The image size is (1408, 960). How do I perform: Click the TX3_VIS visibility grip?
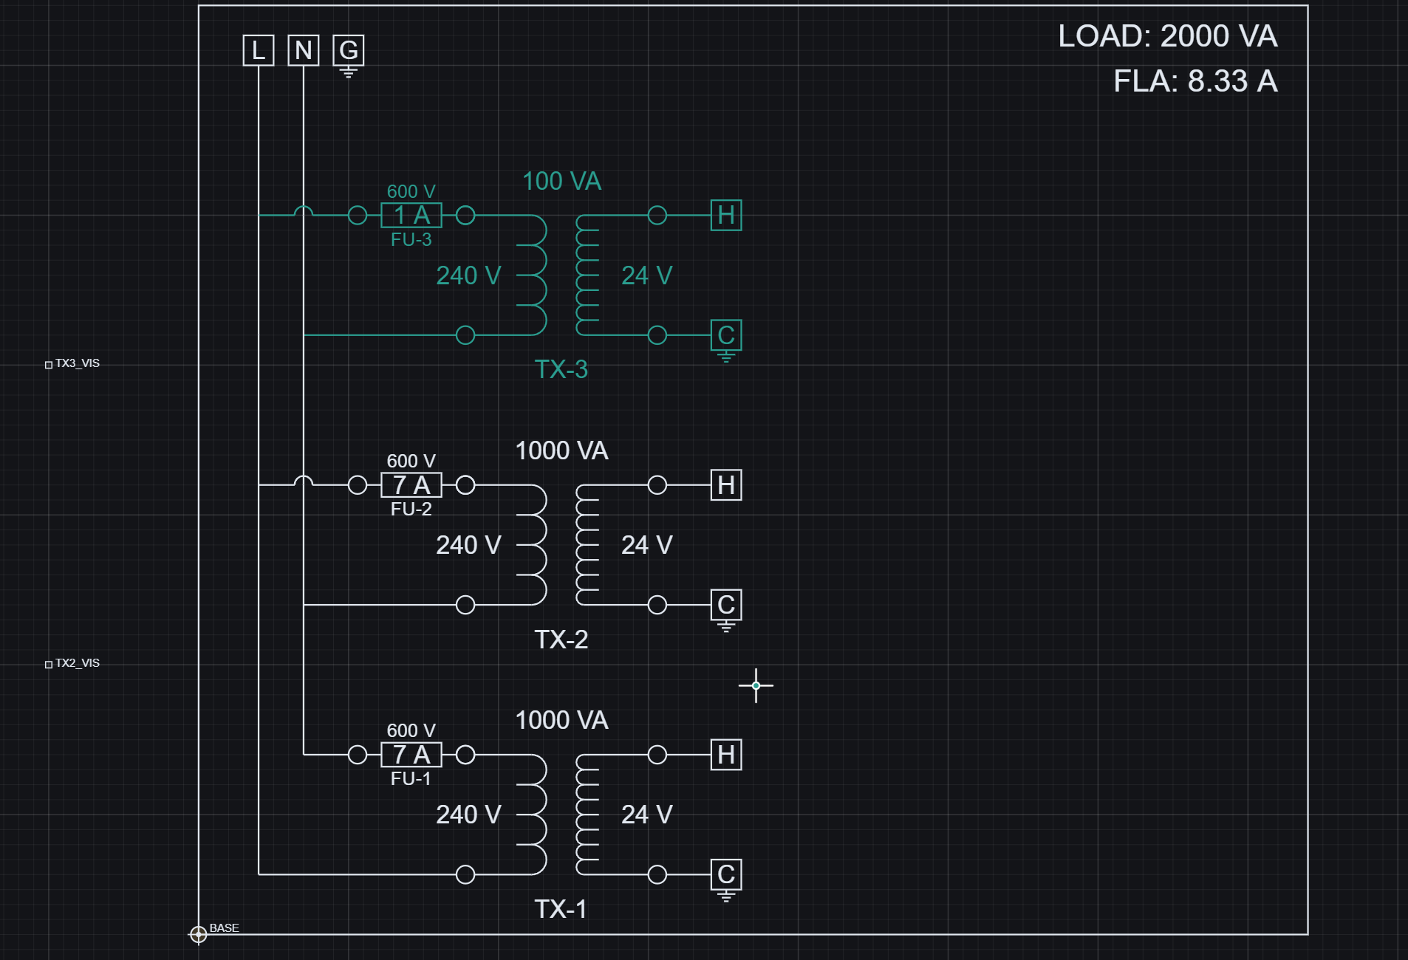(49, 365)
